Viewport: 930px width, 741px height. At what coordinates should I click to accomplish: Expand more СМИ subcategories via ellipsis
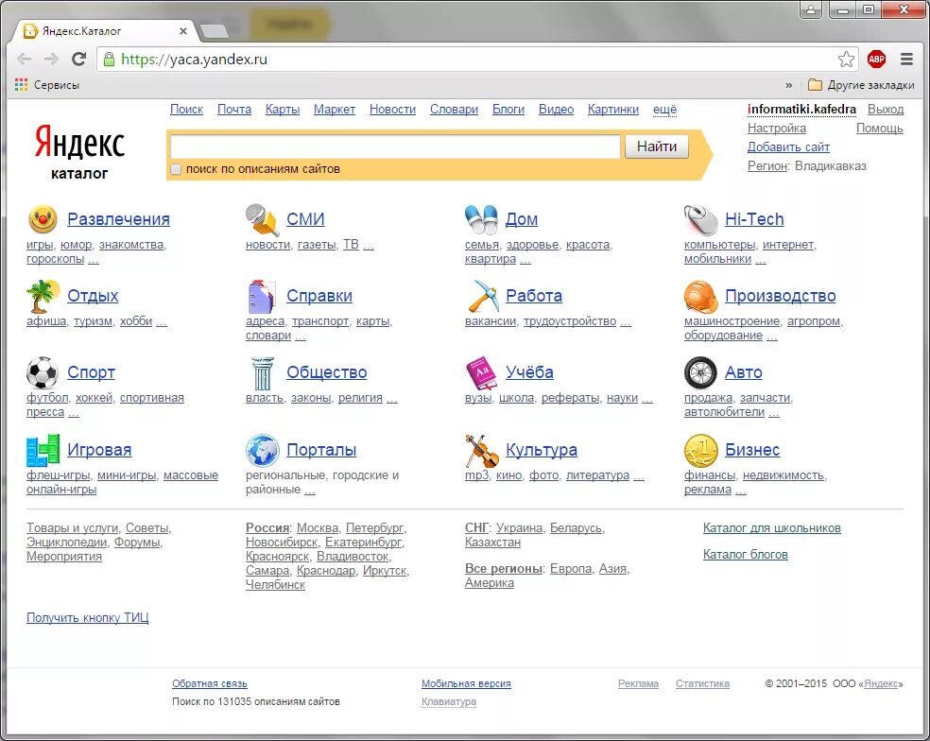pyautogui.click(x=369, y=245)
